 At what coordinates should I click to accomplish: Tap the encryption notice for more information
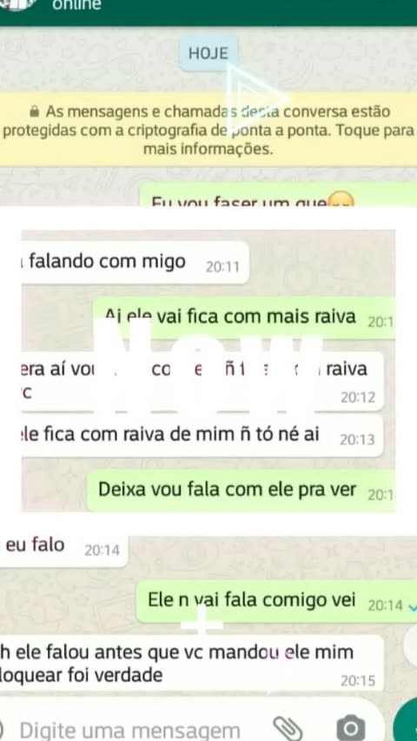(x=208, y=131)
